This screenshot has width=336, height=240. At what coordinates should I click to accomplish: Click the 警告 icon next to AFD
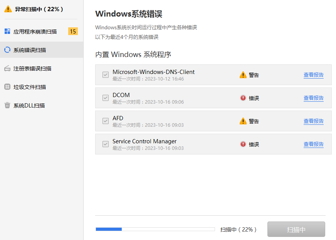coord(243,121)
